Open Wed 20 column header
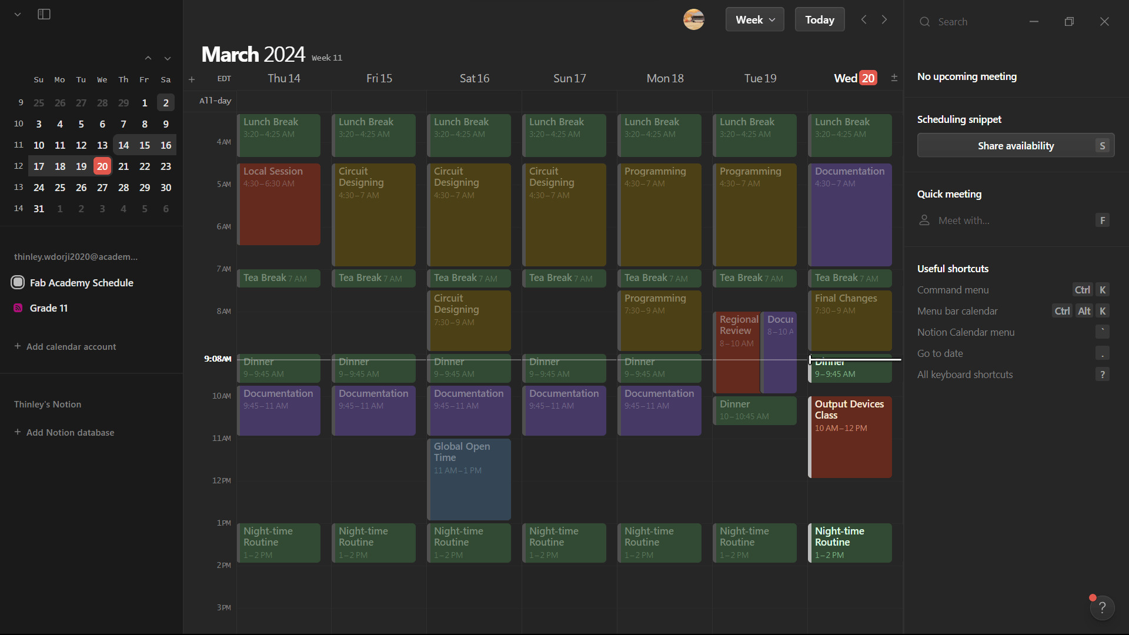The image size is (1129, 635). point(855,78)
